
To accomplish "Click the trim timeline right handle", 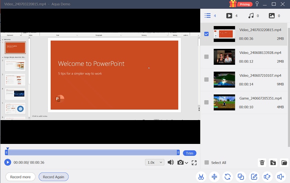I will pyautogui.click(x=178, y=152).
